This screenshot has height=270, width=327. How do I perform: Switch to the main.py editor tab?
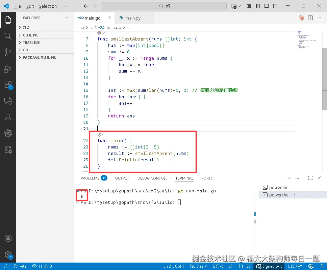pyautogui.click(x=133, y=18)
